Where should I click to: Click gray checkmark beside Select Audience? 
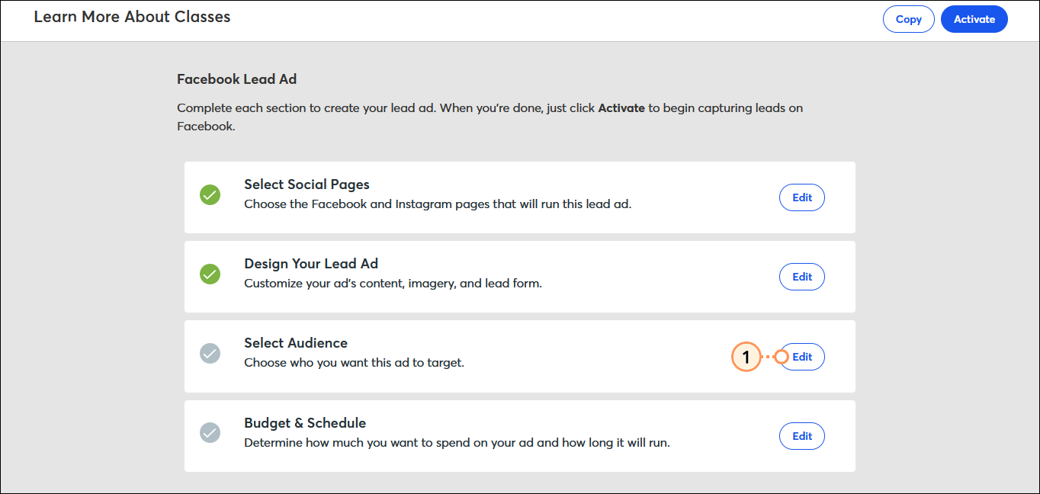click(210, 353)
